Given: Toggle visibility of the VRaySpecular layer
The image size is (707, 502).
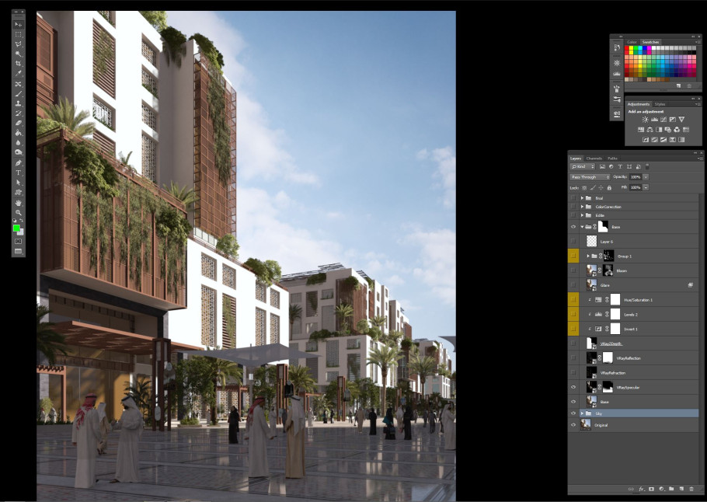Looking at the screenshot, I should (573, 386).
